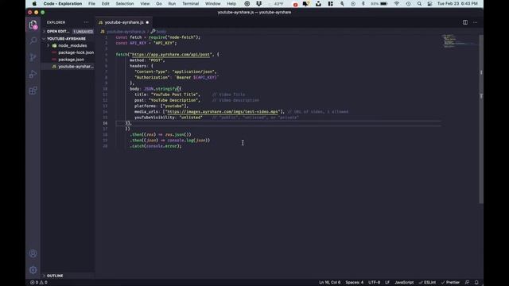Open the Accounts menu icon
Screen dimensions: 509x286
[33, 253]
